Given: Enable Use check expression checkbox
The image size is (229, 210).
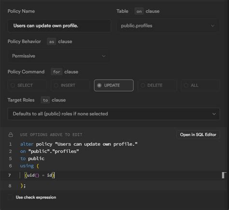Looking at the screenshot, I should click(x=10, y=197).
